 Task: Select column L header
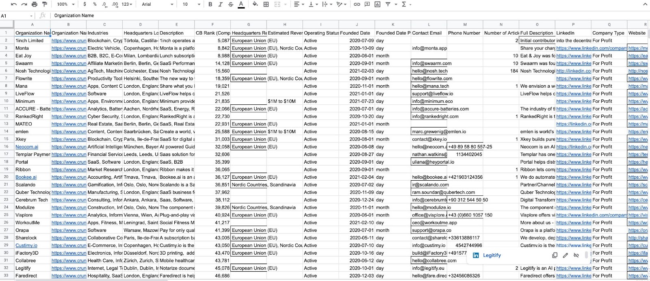coord(429,24)
